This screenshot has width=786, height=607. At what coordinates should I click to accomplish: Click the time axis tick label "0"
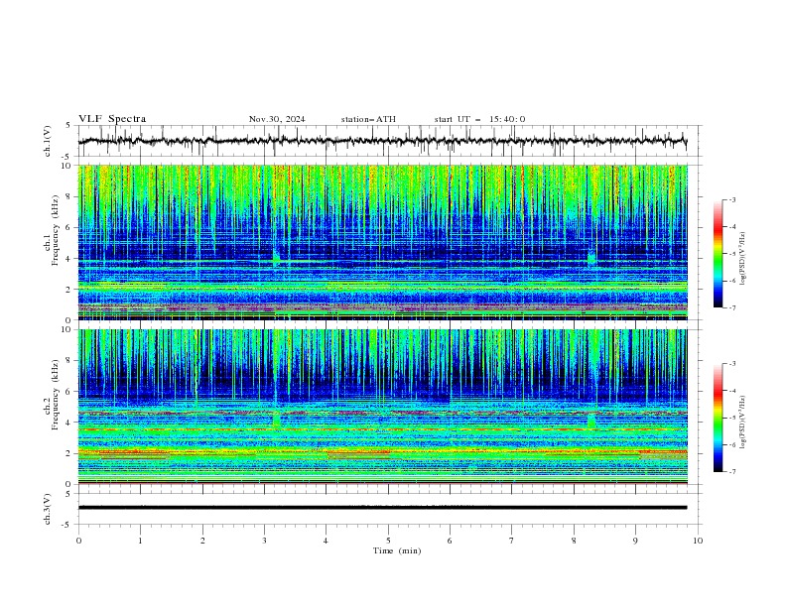(x=78, y=541)
